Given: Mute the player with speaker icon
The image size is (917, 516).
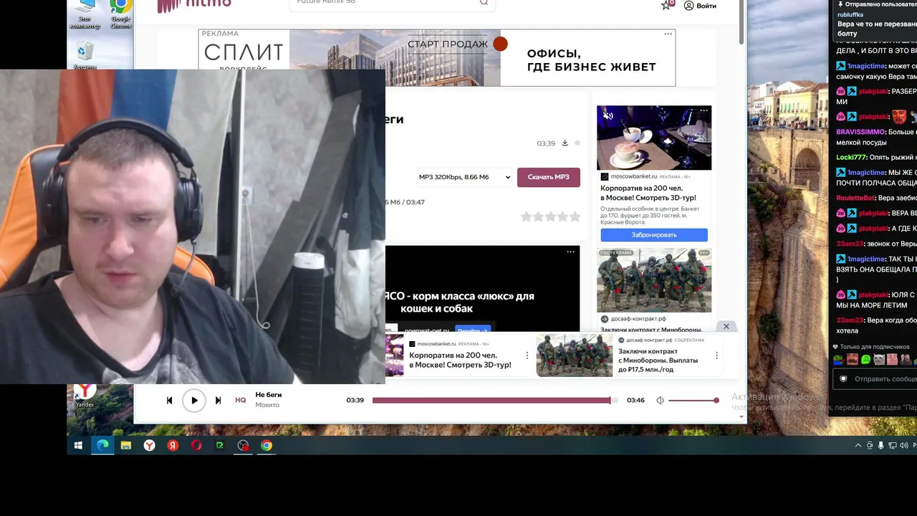Looking at the screenshot, I should pyautogui.click(x=660, y=401).
